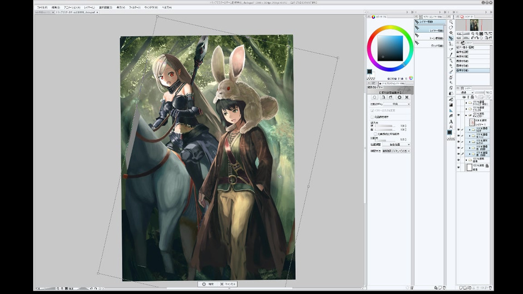Click the Navigator preview thumbnail
Screen dimensions: 523x294
pos(474,25)
